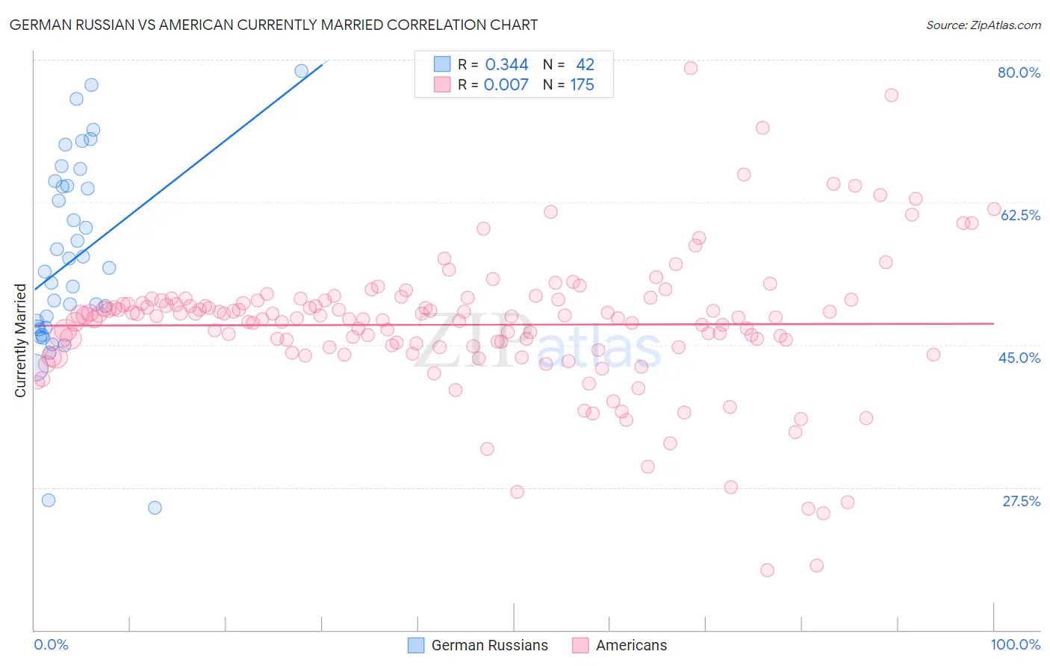Click the blue data point at the trend line's top
1050x666 pixels.
[x=302, y=71]
